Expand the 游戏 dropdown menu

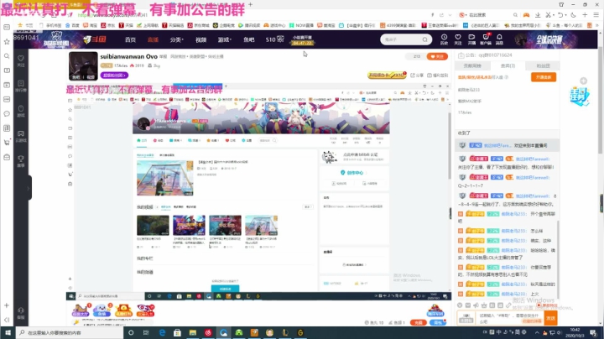[224, 39]
